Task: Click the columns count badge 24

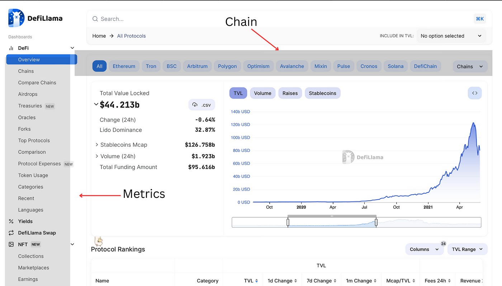Action: pos(444,244)
